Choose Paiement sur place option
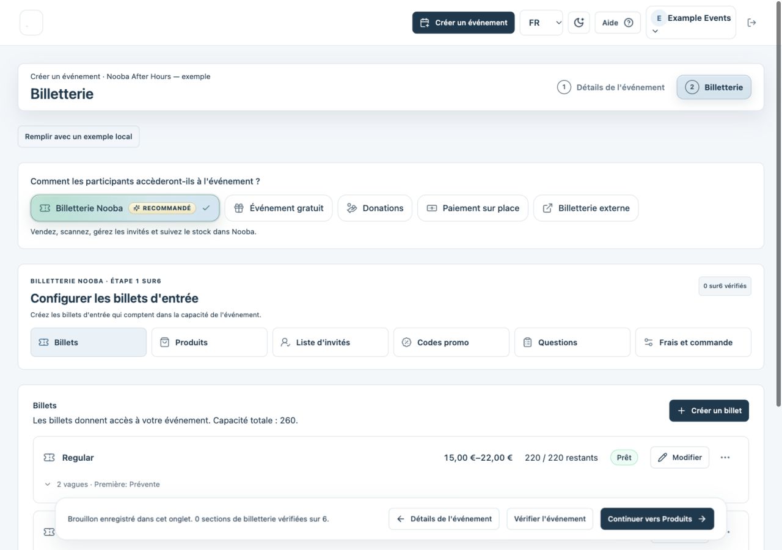 click(473, 208)
